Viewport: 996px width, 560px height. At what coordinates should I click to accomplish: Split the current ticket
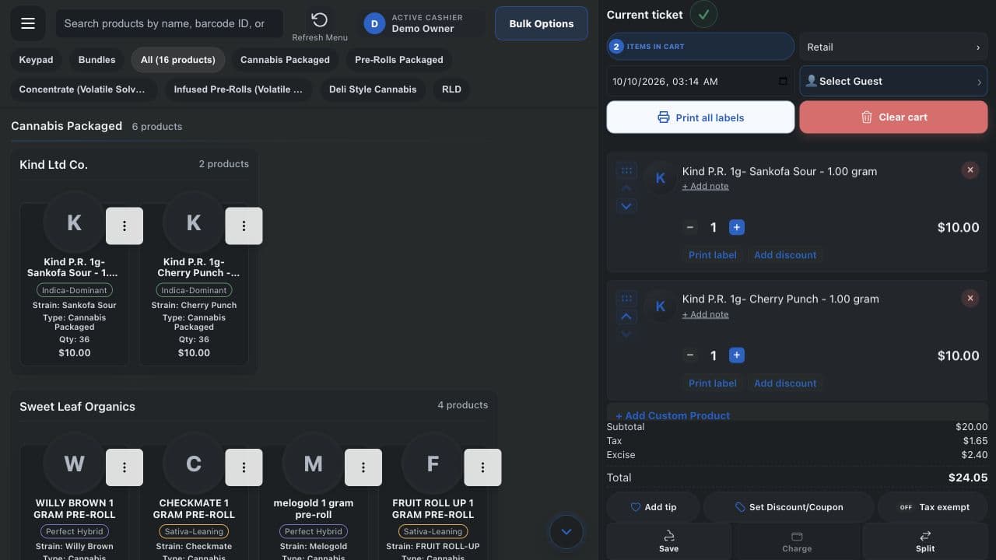(925, 541)
